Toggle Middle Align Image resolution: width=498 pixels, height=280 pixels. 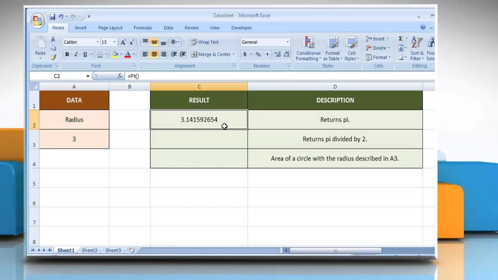[154, 42]
